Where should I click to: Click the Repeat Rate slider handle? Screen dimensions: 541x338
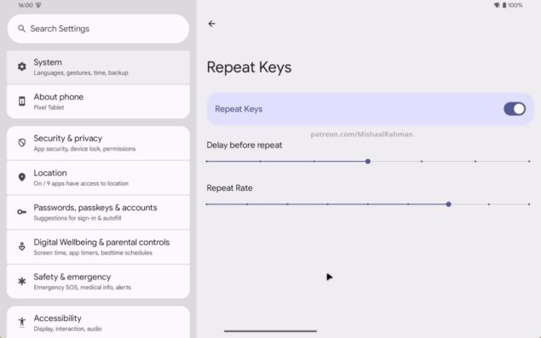coord(448,204)
